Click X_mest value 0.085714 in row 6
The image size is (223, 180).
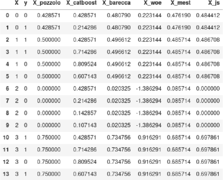(179, 89)
